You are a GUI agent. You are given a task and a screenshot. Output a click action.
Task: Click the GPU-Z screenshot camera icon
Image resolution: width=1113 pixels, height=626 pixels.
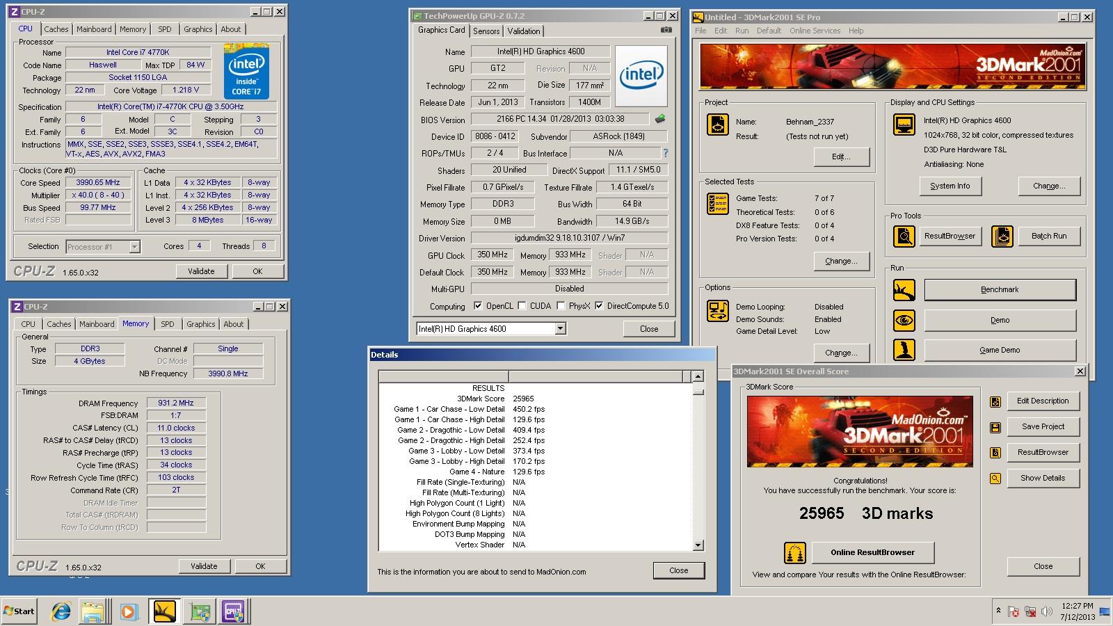coord(666,30)
